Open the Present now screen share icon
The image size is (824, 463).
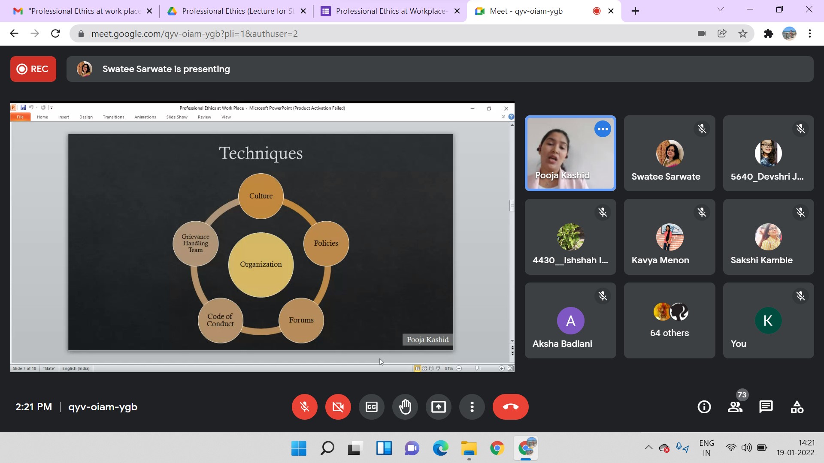438,406
